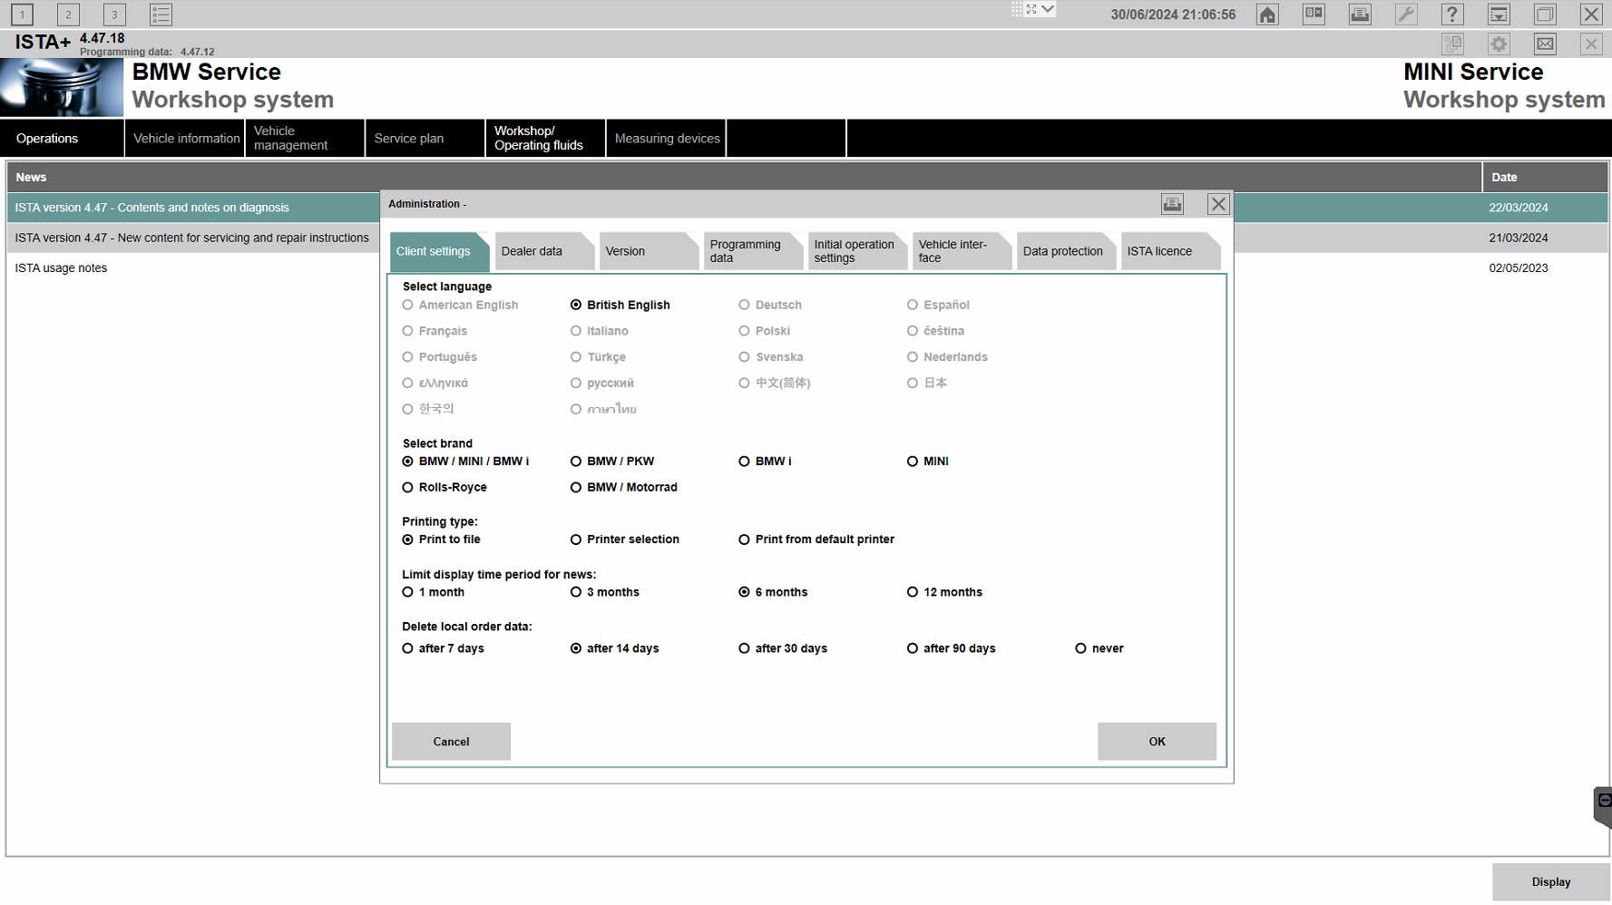Click the side panel handle at right edge
Screen dimensions: 1612x905
(x=1603, y=806)
